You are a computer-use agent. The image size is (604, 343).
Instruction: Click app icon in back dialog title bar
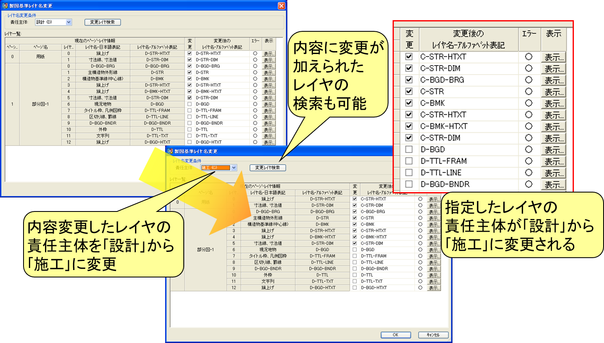point(5,6)
